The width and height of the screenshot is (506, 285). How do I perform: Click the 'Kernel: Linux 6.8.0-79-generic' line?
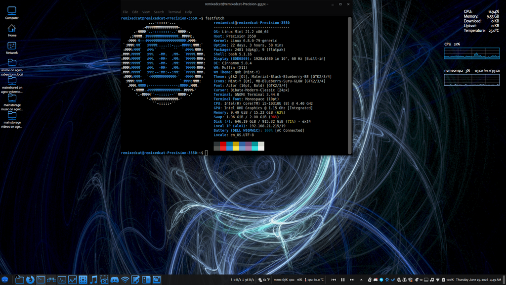click(x=245, y=41)
